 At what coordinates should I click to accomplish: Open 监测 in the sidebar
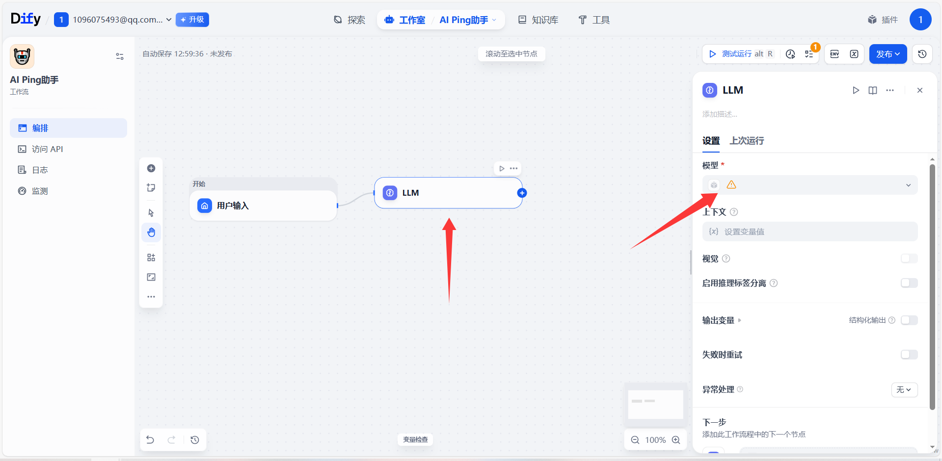coord(68,191)
